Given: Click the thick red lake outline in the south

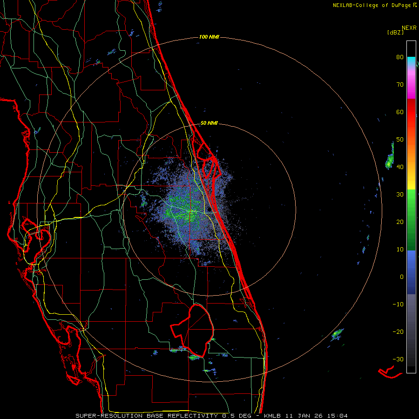Looking at the screenshot, I should (193, 331).
